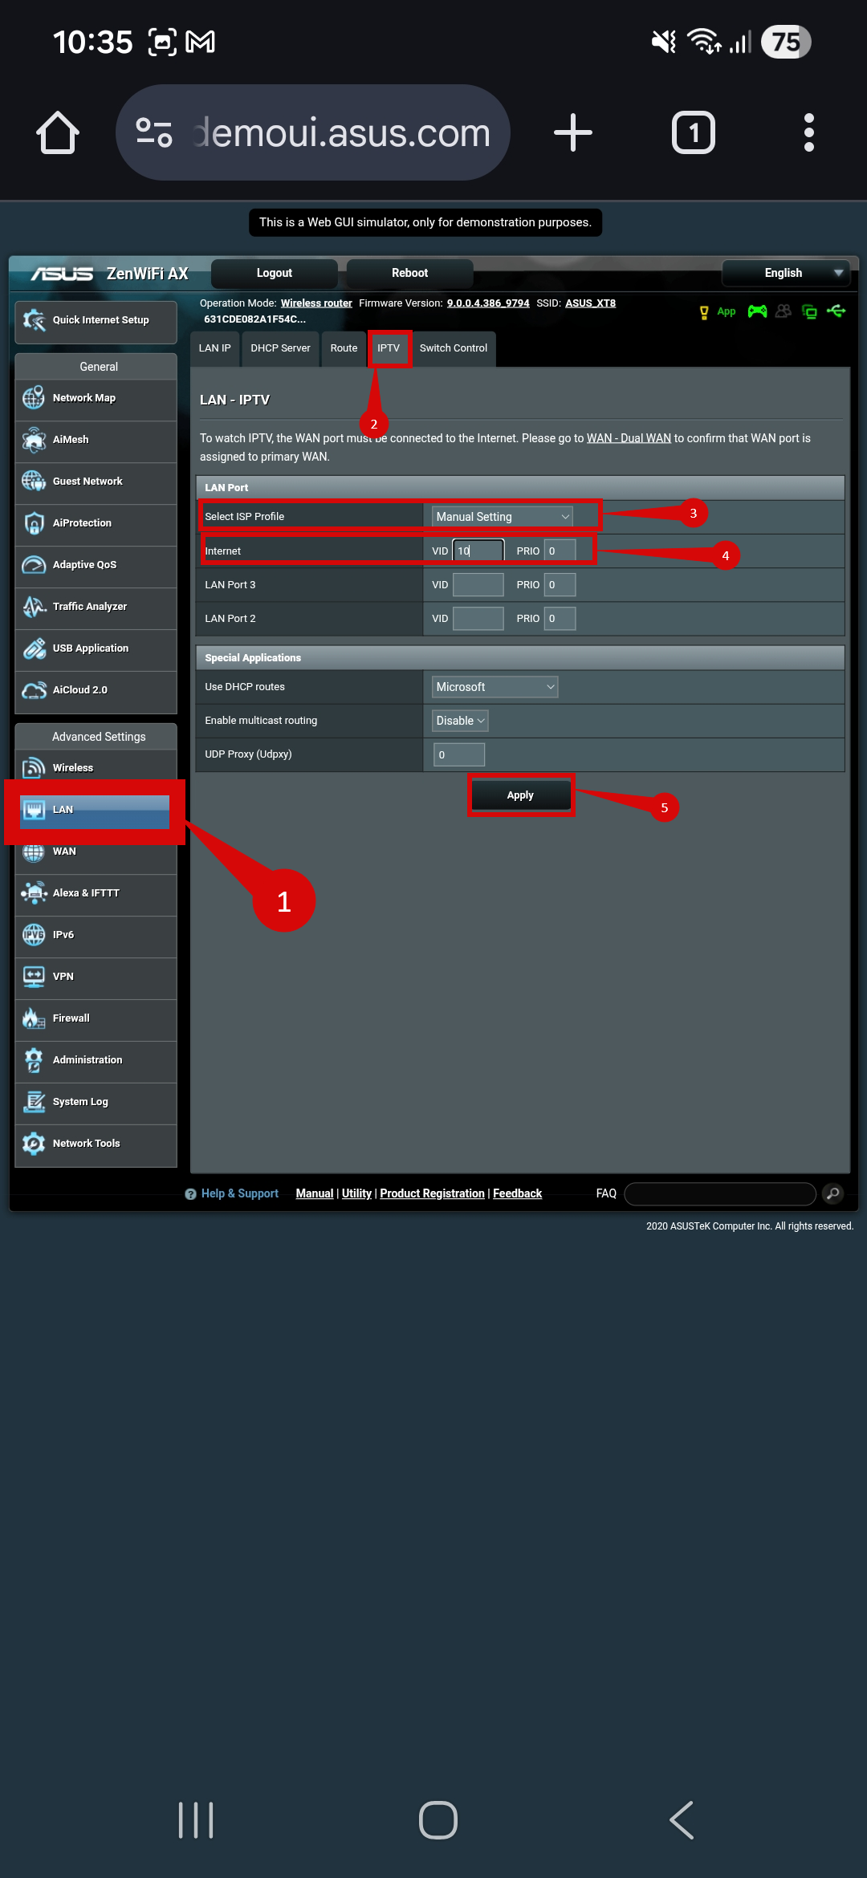Click the green gamepad status icon
This screenshot has height=1878, width=867.
pyautogui.click(x=757, y=311)
